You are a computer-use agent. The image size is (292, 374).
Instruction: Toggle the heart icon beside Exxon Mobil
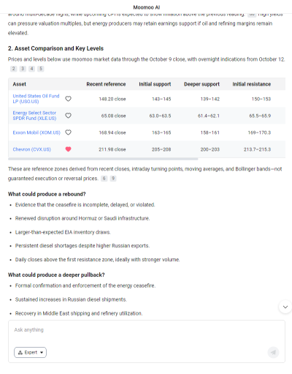(68, 132)
